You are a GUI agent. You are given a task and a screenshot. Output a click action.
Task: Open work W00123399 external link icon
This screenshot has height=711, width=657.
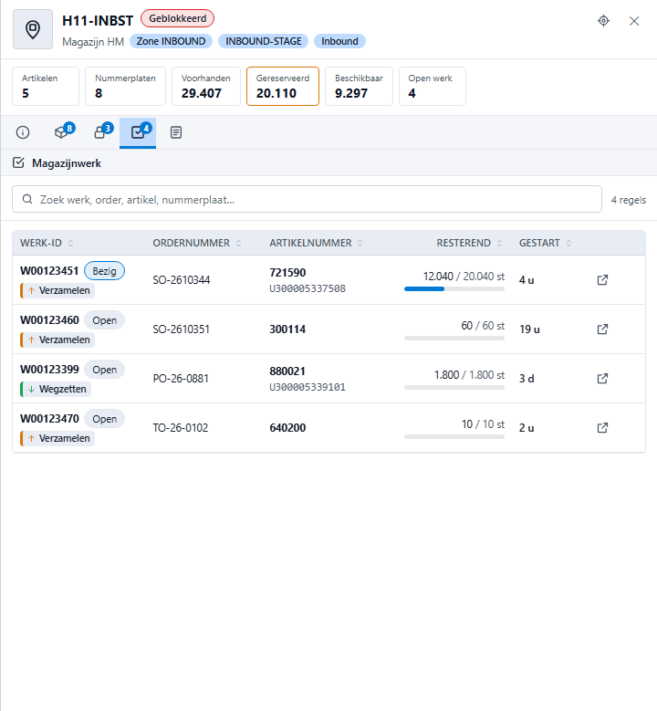(x=602, y=379)
